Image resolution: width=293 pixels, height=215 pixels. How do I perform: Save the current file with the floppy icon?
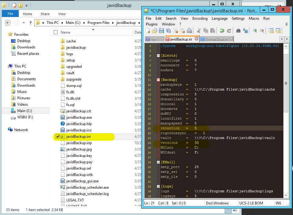coord(161,31)
